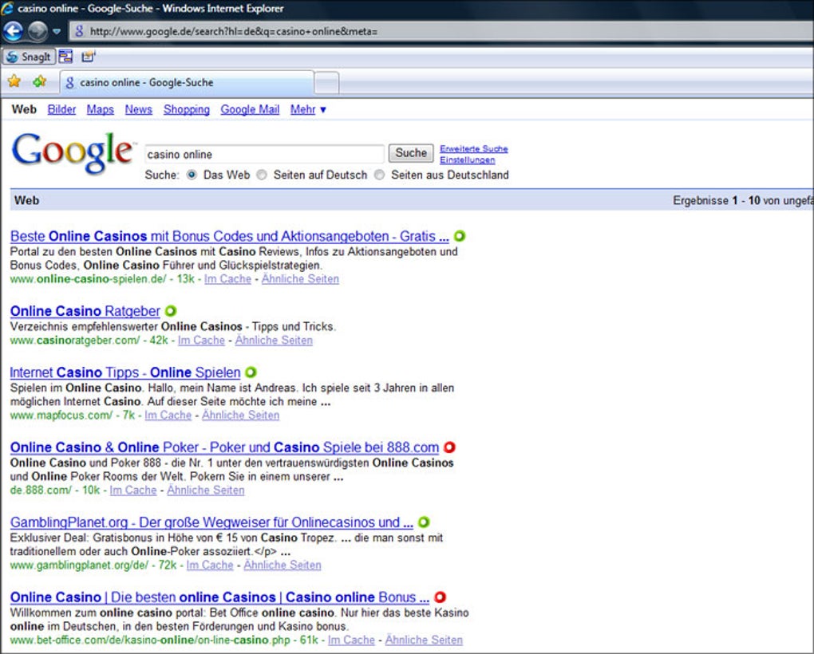Click the SnagIt window capture icon

(x=65, y=56)
